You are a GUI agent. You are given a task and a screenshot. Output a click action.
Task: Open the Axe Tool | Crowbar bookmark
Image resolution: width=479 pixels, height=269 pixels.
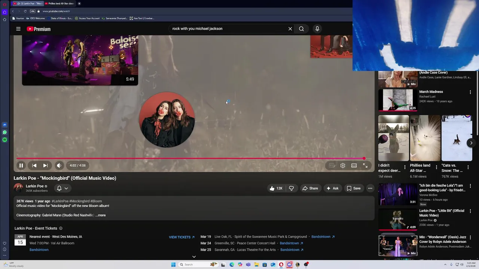pos(142,18)
